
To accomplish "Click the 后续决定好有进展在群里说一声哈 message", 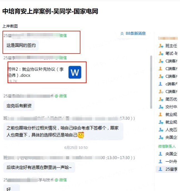I will pyautogui.click(x=39, y=167).
